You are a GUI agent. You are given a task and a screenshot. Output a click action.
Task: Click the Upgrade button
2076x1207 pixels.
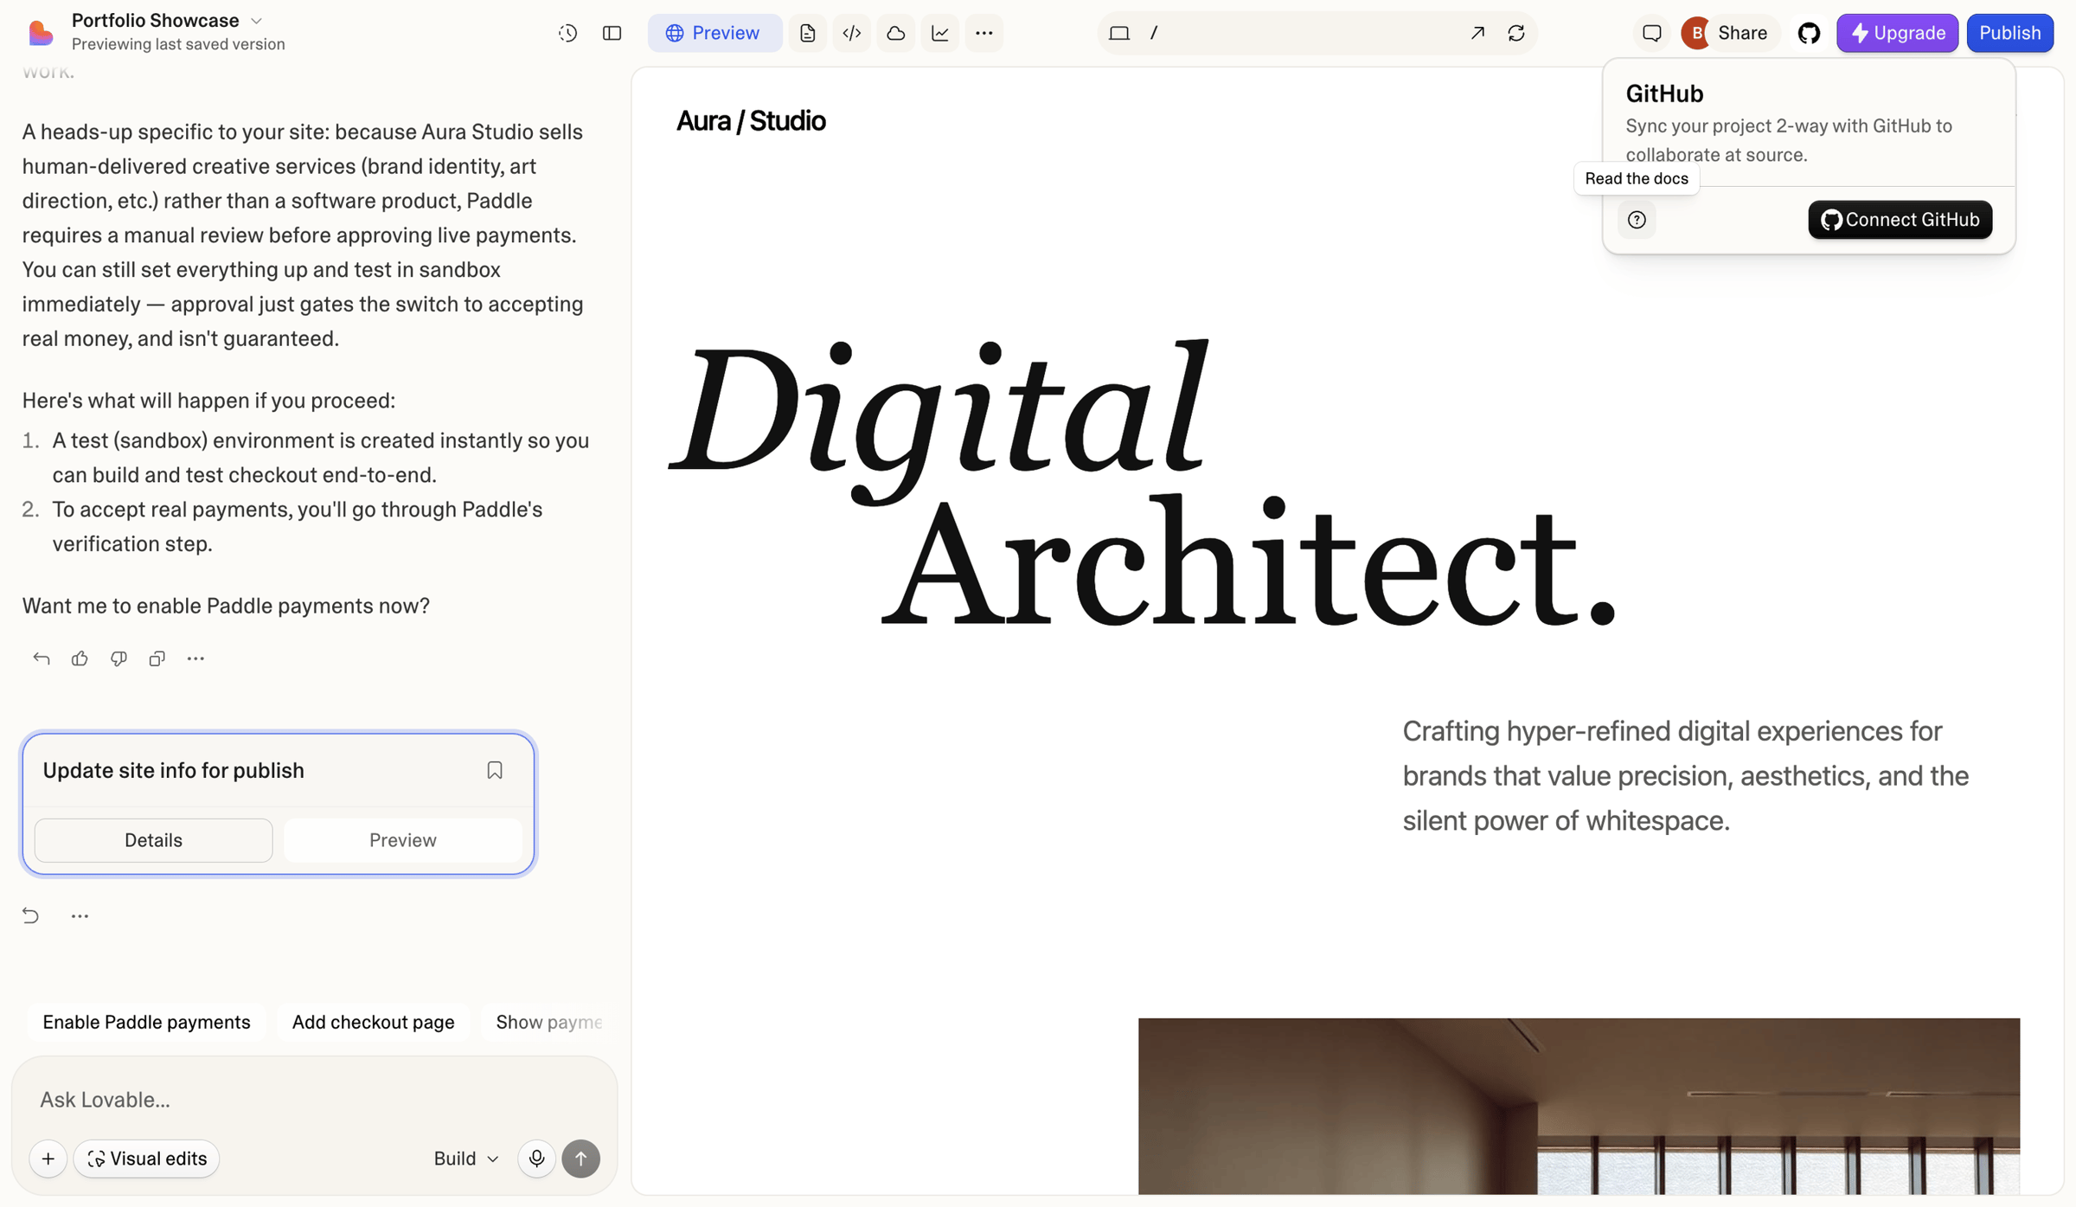[1898, 33]
